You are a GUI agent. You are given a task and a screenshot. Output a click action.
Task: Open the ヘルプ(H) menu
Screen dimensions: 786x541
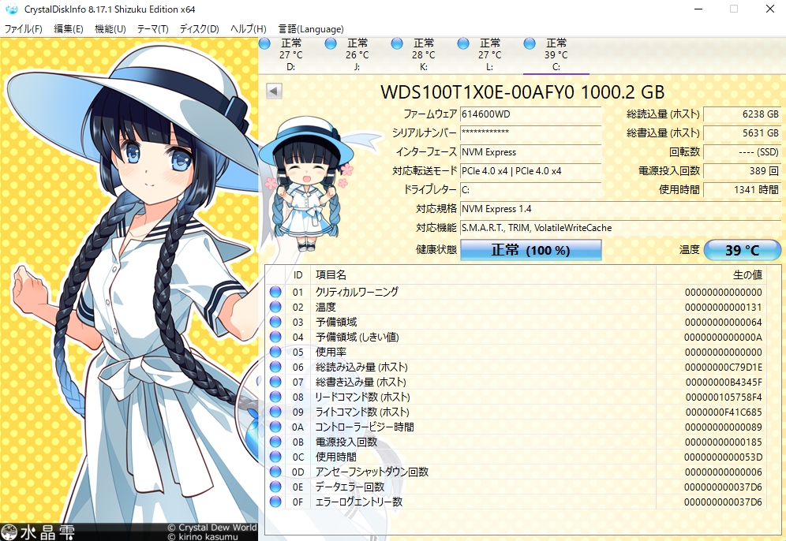point(248,29)
